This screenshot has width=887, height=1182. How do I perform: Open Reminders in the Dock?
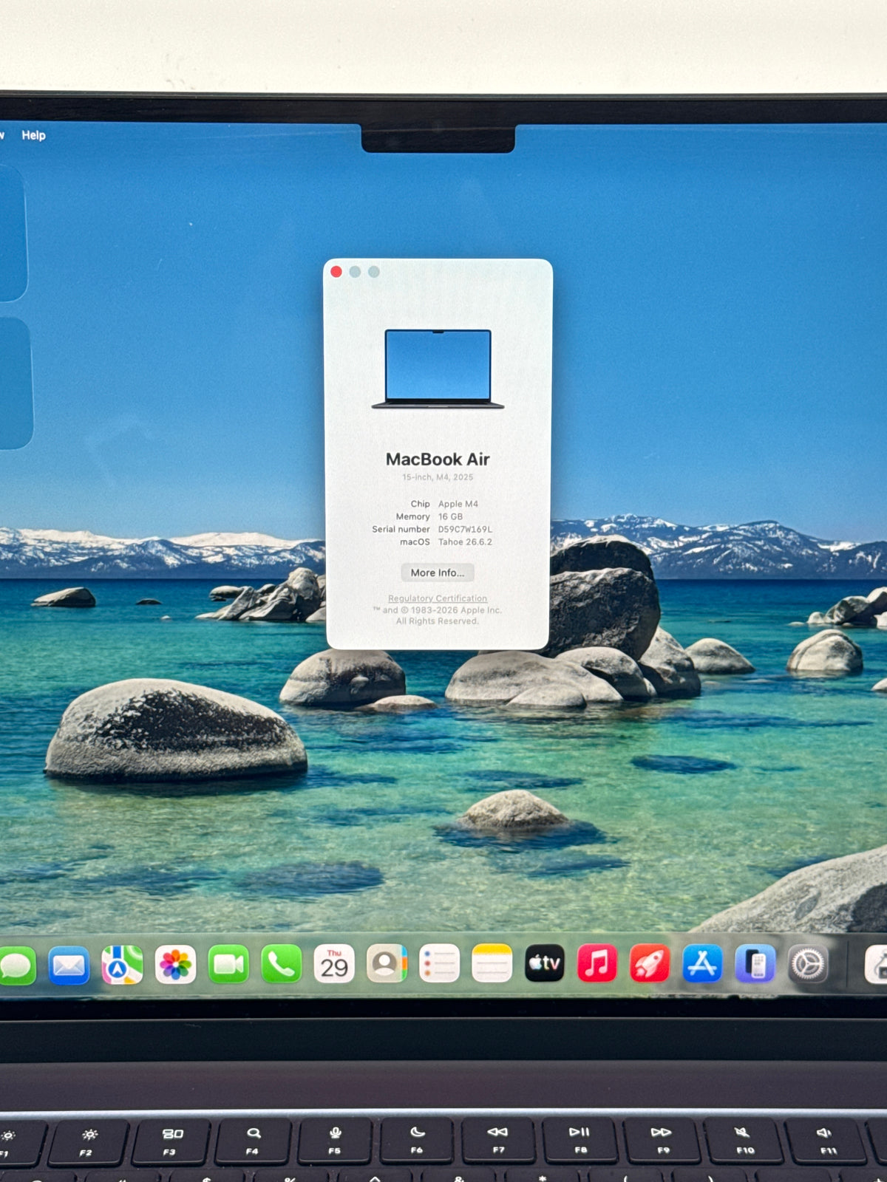tap(439, 964)
